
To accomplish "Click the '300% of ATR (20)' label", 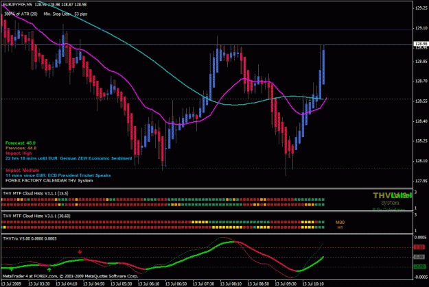I will coord(21,14).
